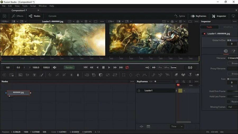This screenshot has width=238, height=134.
Task: Open the Effects library panel
Action: click(x=17, y=16)
